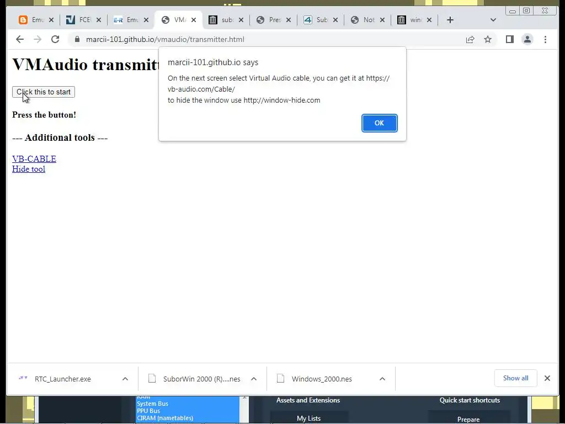Select CIRAM (nametables) in the background list
Viewport: 565px width, 424px height.
165,418
